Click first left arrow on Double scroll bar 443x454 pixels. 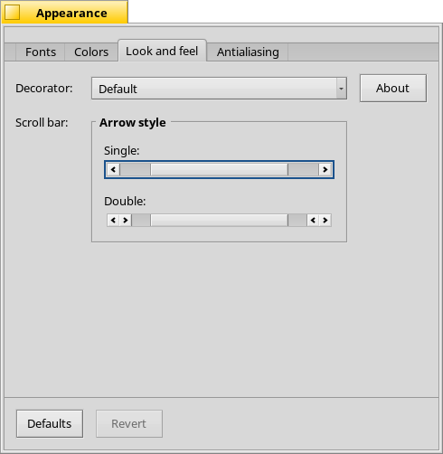(113, 220)
